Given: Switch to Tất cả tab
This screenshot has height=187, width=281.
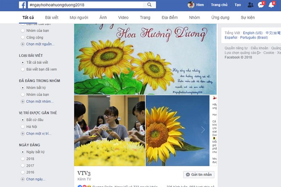Looking at the screenshot, I should [28, 17].
